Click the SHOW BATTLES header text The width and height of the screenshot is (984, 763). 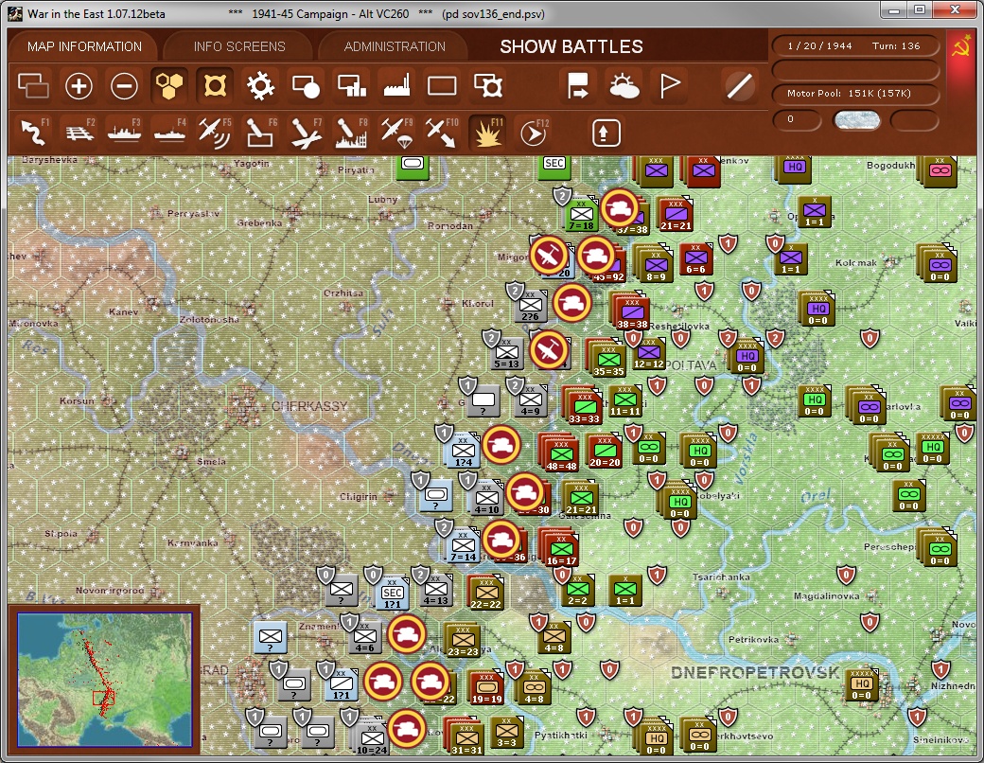(571, 46)
